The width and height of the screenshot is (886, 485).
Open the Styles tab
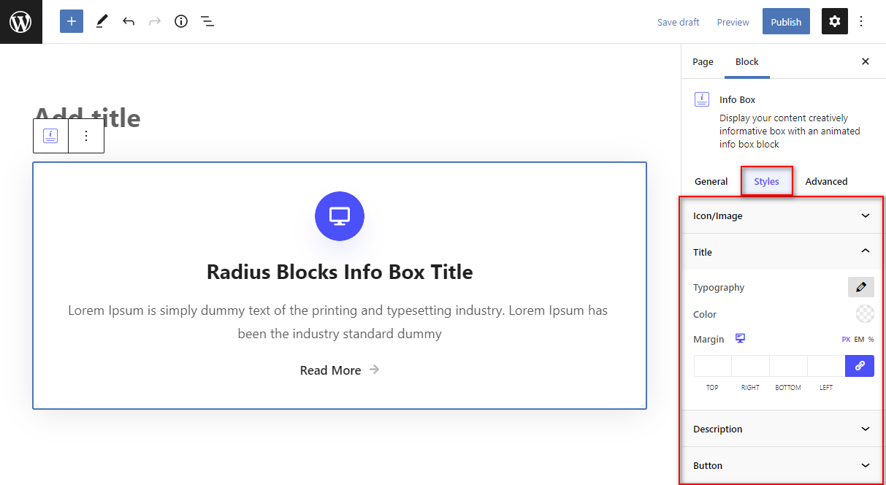point(766,181)
